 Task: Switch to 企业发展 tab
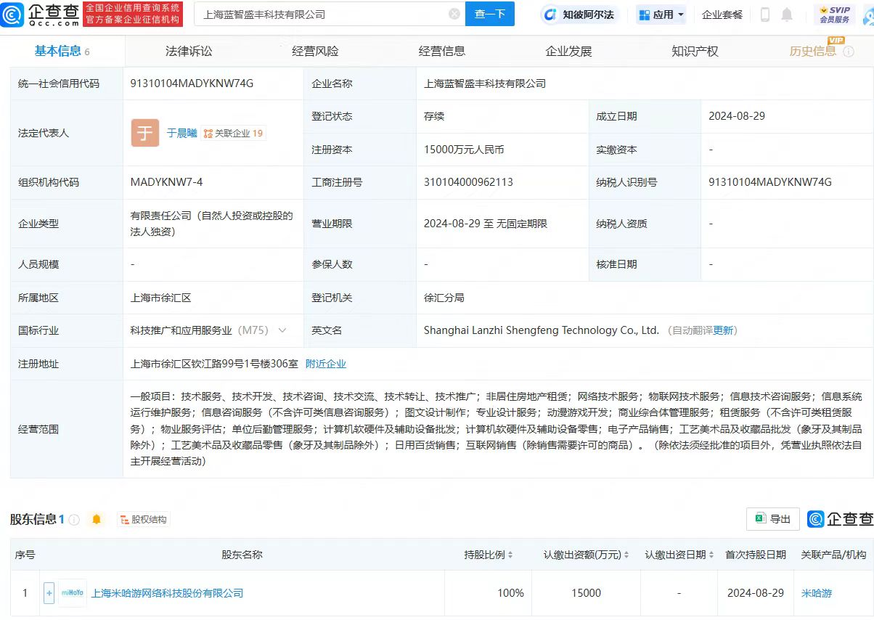568,51
